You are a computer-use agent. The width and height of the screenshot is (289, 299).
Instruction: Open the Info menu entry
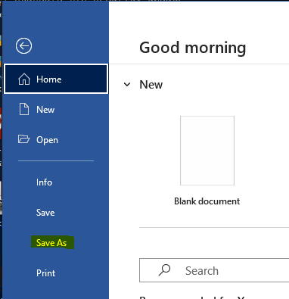coord(44,182)
